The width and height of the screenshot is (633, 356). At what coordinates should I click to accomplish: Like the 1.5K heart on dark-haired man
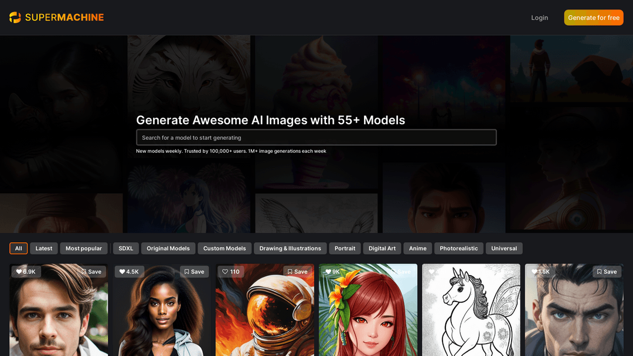coord(540,272)
